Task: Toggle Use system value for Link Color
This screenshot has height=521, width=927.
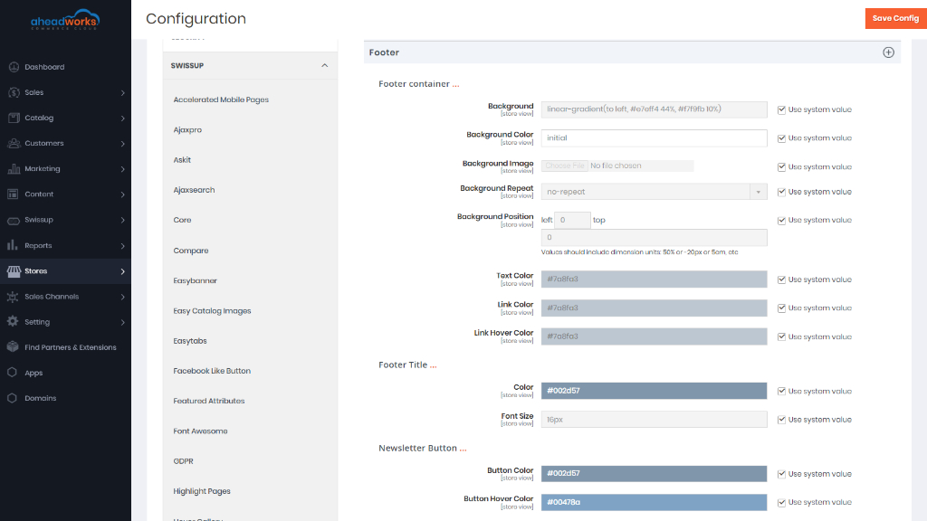Action: [x=781, y=308]
